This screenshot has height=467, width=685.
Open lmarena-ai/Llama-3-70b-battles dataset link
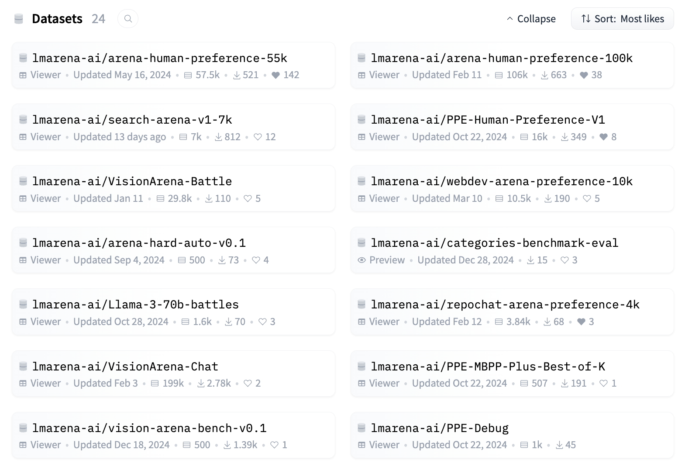pos(135,304)
